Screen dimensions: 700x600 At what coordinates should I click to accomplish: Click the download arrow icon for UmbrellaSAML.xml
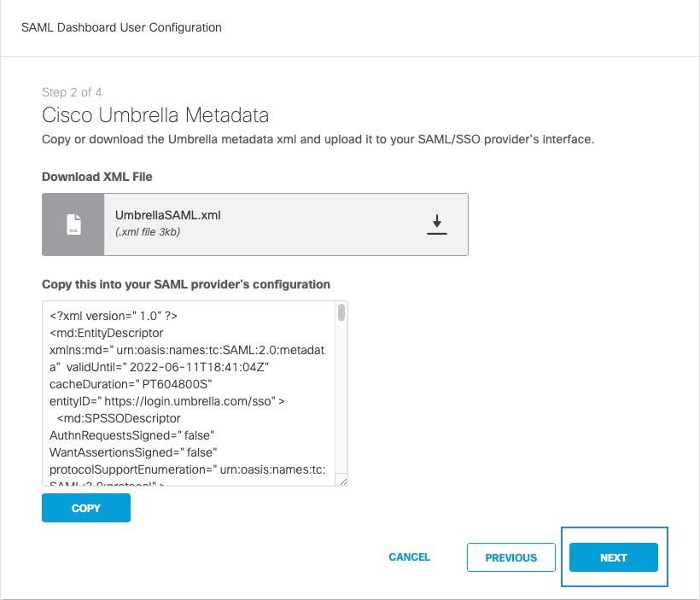(437, 224)
